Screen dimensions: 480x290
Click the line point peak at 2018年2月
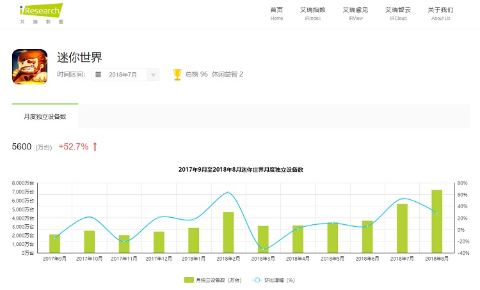pyautogui.click(x=228, y=192)
